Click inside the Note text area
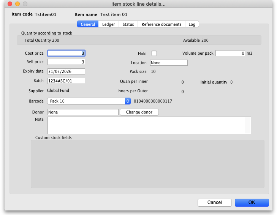The image size is (277, 215). (146, 125)
